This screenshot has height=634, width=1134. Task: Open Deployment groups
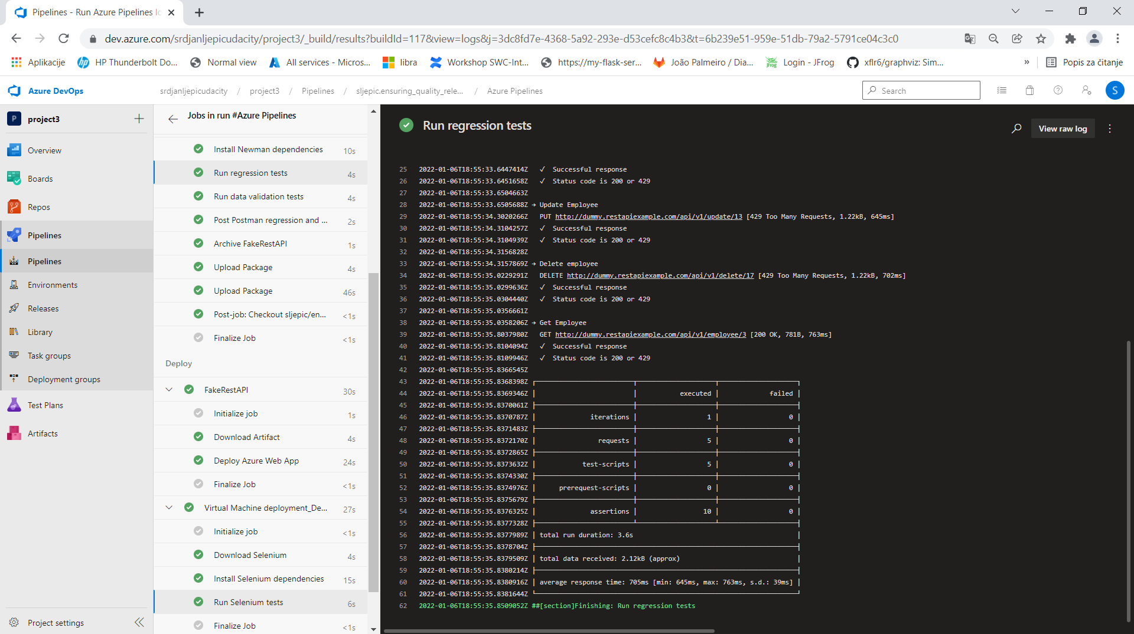pos(64,379)
